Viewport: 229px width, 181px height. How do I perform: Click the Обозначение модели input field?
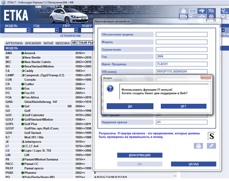[x=181, y=34]
